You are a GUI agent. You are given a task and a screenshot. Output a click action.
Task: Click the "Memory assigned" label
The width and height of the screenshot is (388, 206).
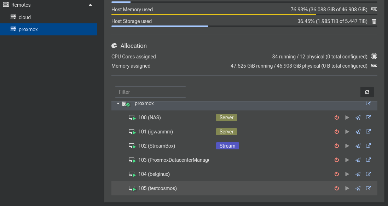click(x=131, y=66)
